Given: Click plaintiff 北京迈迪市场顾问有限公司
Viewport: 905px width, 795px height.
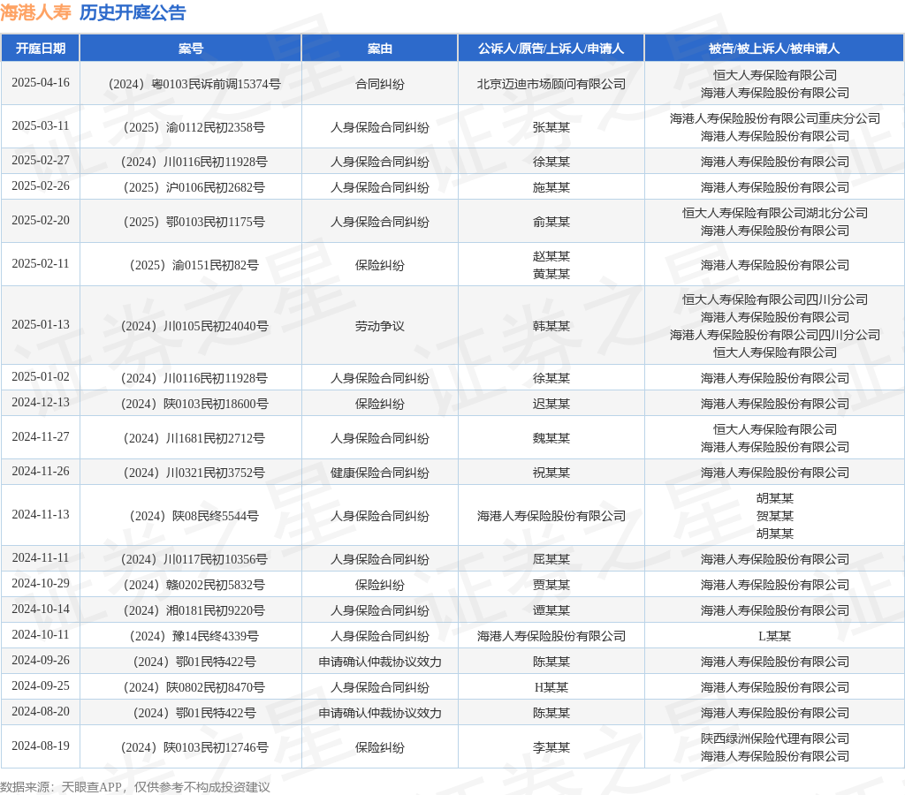Looking at the screenshot, I should (551, 84).
